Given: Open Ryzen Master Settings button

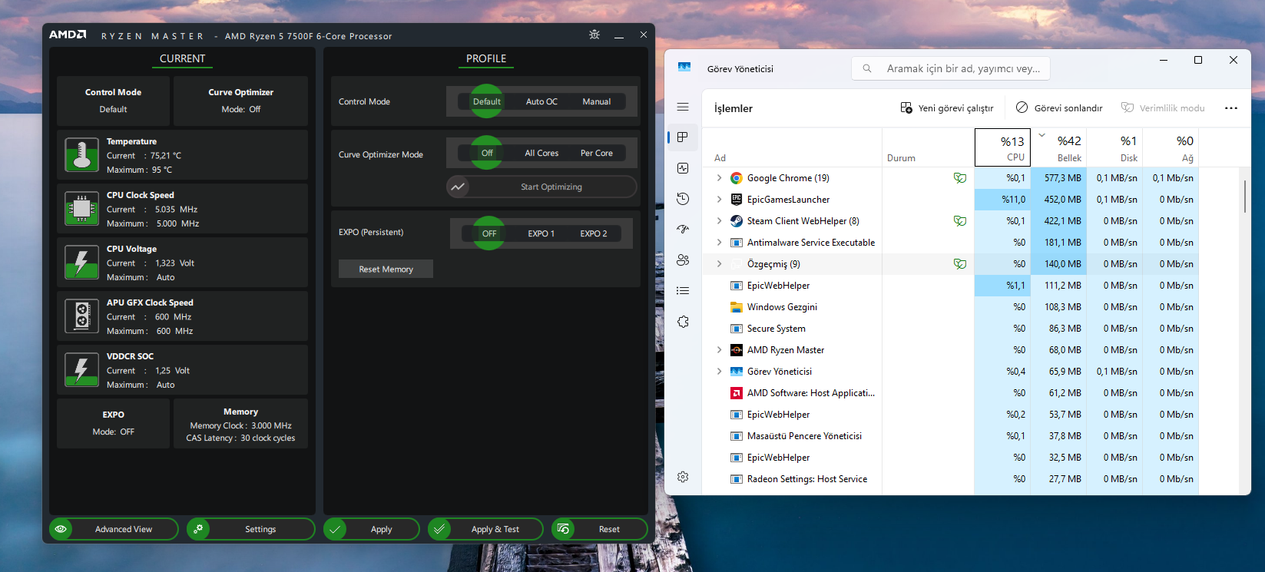Looking at the screenshot, I should [x=250, y=529].
